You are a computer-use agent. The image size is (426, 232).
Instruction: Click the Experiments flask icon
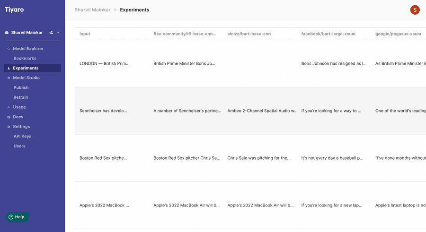pyautogui.click(x=9, y=68)
